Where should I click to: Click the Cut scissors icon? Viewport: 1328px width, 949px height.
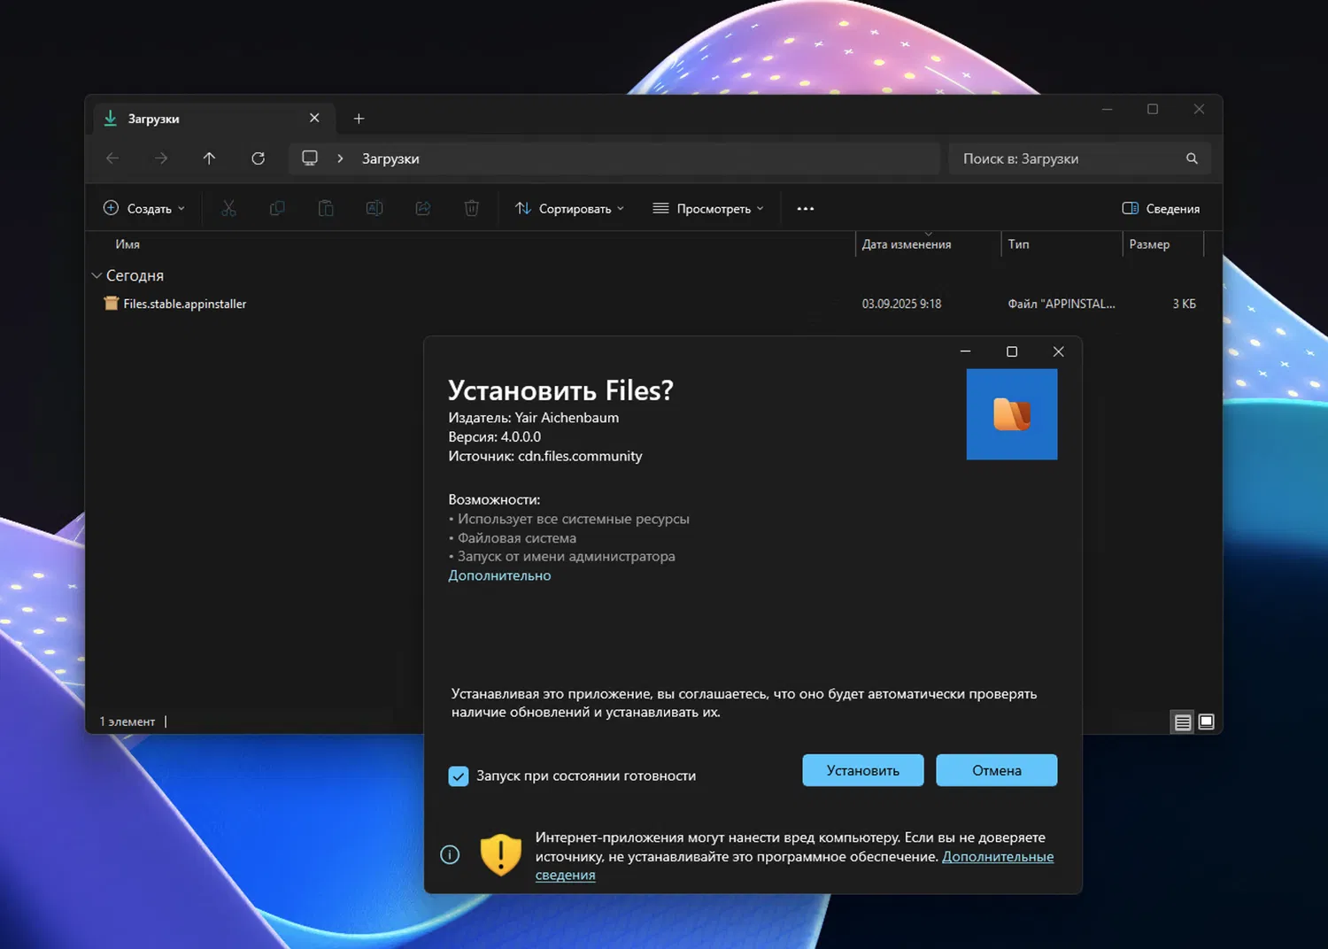[228, 208]
